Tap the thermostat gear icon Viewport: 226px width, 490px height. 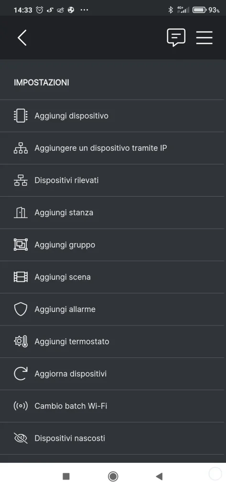click(x=21, y=341)
